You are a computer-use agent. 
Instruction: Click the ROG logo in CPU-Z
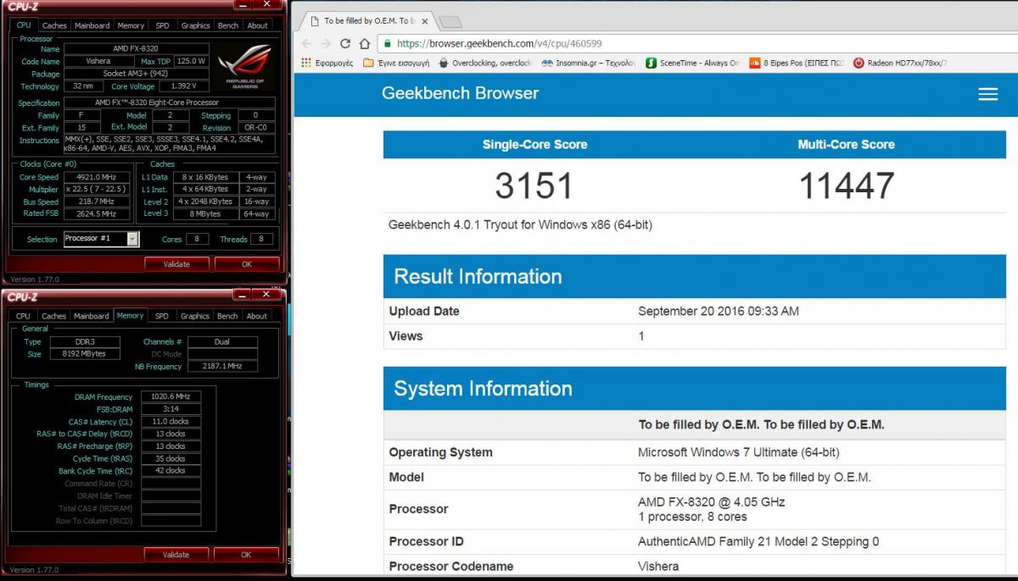pos(244,66)
